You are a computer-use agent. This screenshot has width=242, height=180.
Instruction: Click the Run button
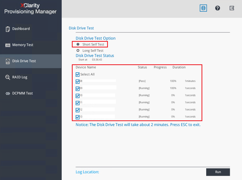pos(218,172)
